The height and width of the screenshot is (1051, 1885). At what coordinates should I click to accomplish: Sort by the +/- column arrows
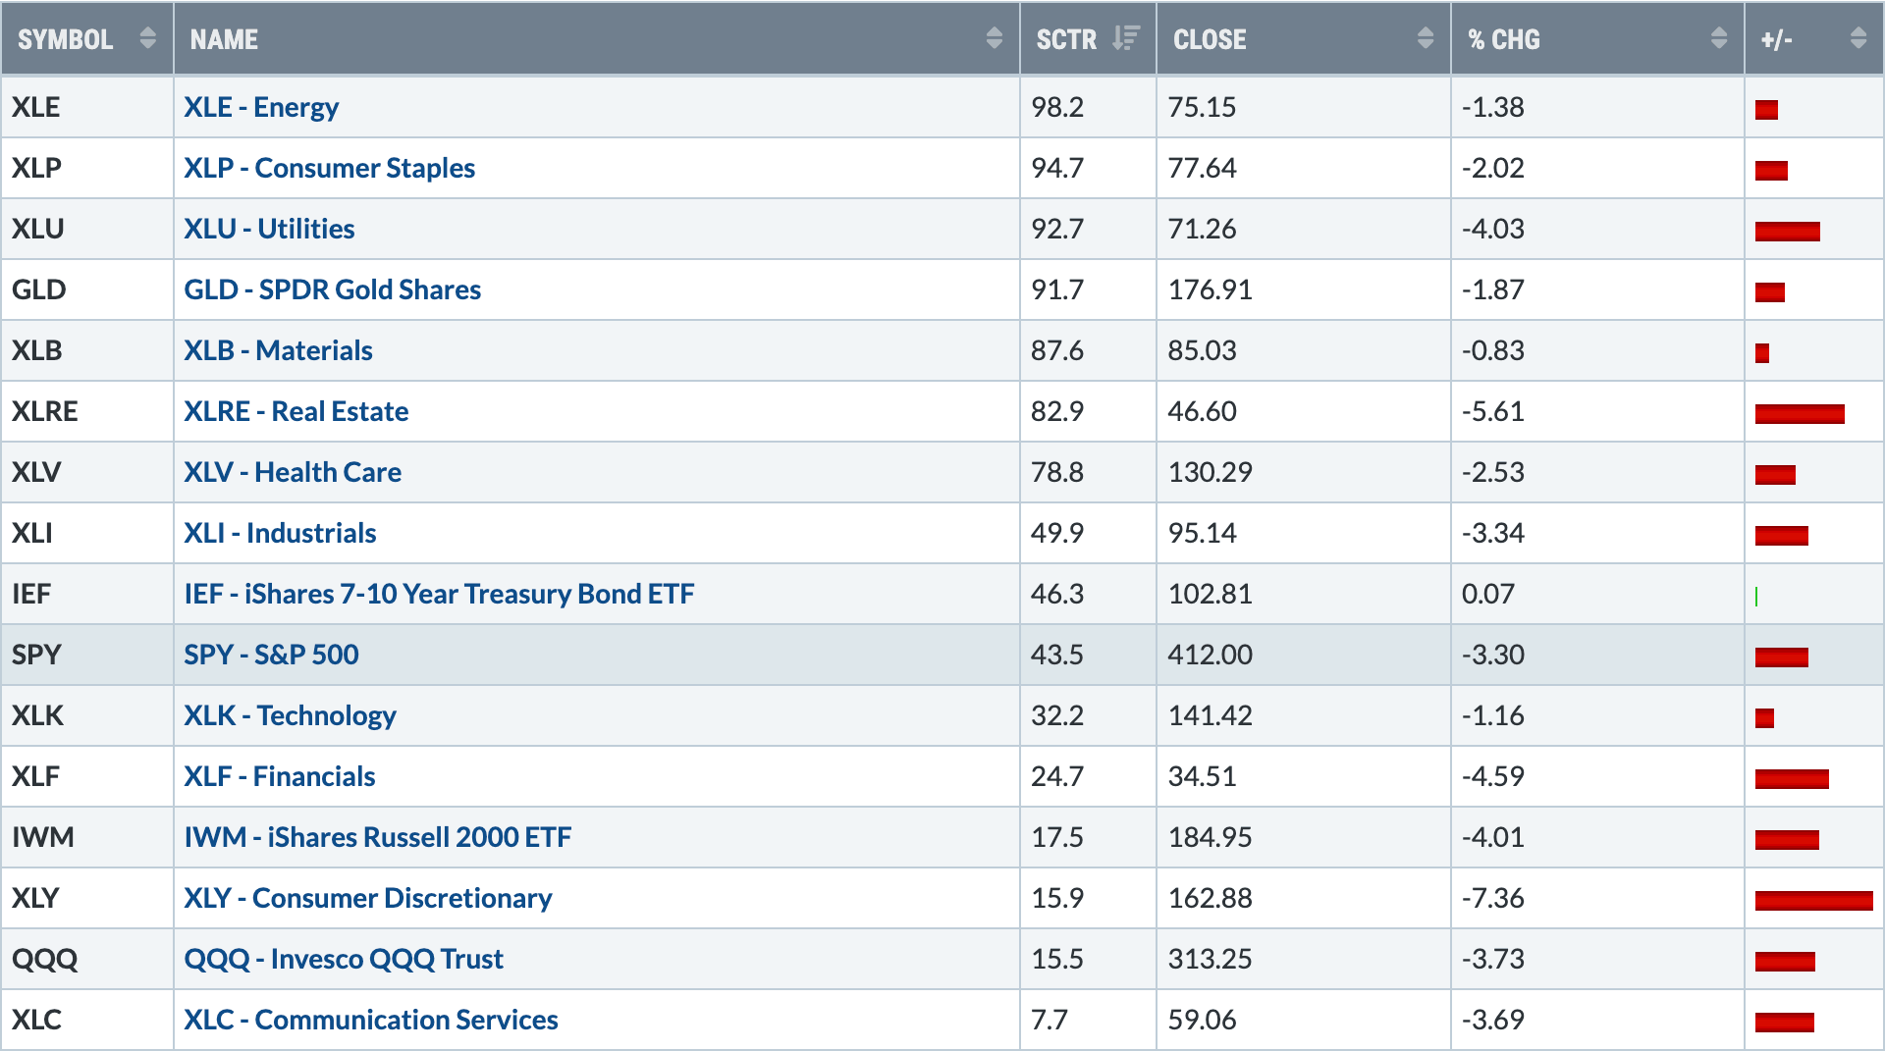1858,38
